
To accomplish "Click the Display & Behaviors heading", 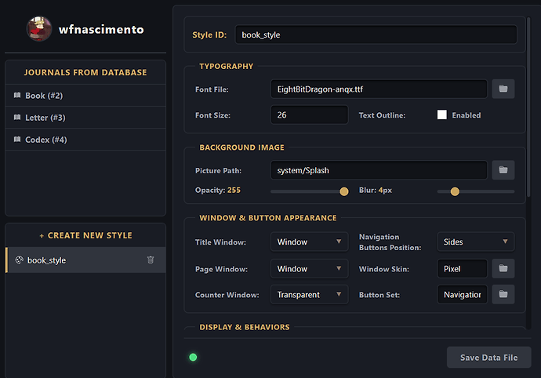I will 245,327.
